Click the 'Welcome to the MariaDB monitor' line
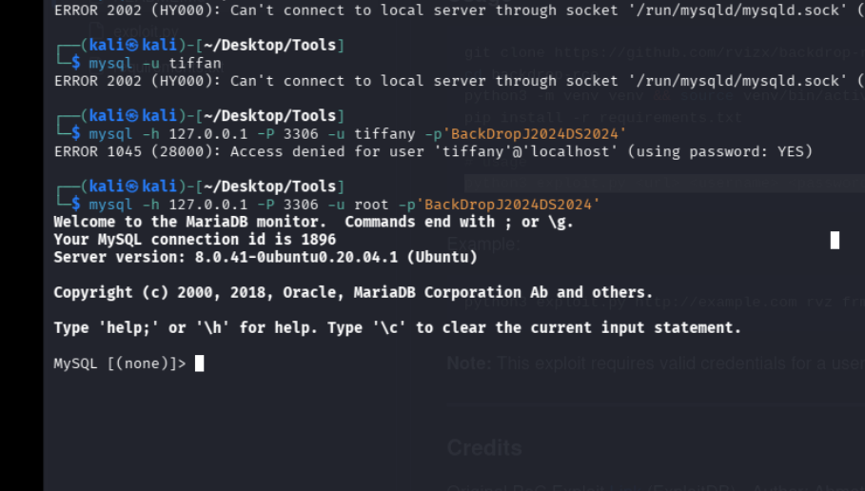 [313, 222]
